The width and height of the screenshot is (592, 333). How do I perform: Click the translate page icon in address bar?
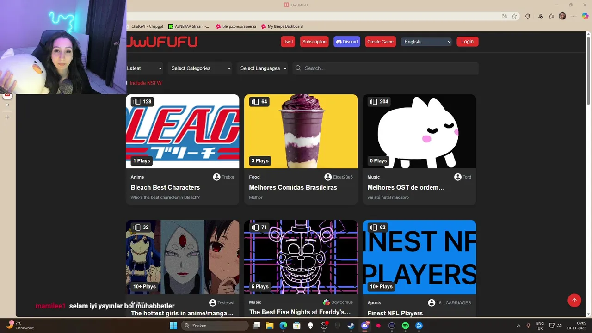504,16
